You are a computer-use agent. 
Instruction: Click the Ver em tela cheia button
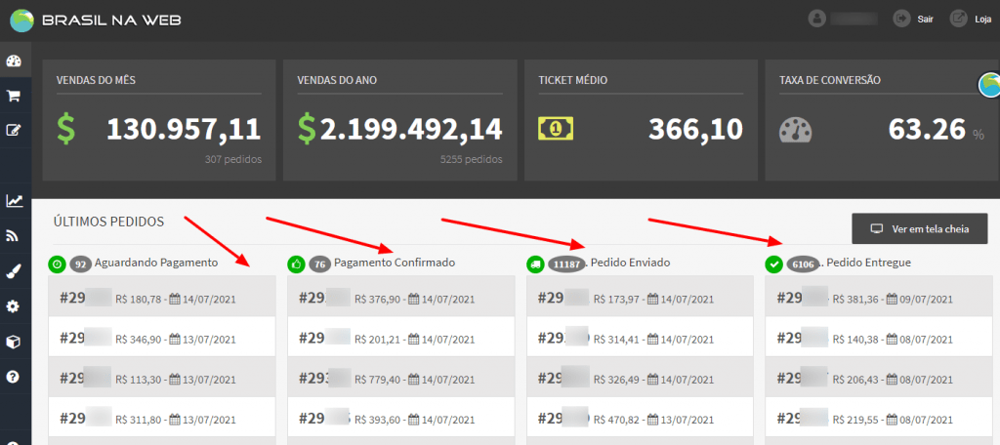(919, 229)
